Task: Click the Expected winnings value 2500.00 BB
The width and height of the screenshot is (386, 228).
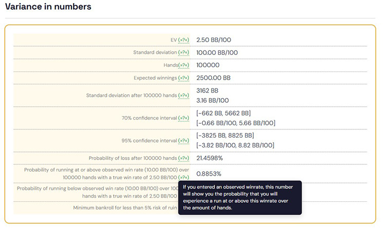Action: pos(214,78)
